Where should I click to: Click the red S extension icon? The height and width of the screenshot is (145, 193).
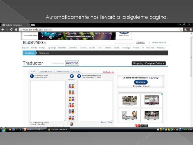coord(186,29)
